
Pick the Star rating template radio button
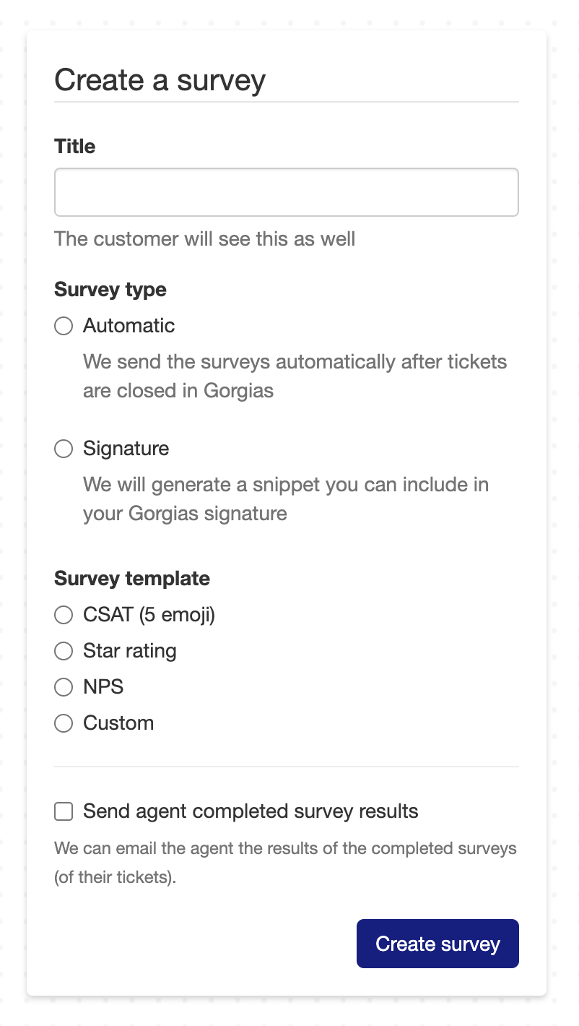tap(64, 652)
